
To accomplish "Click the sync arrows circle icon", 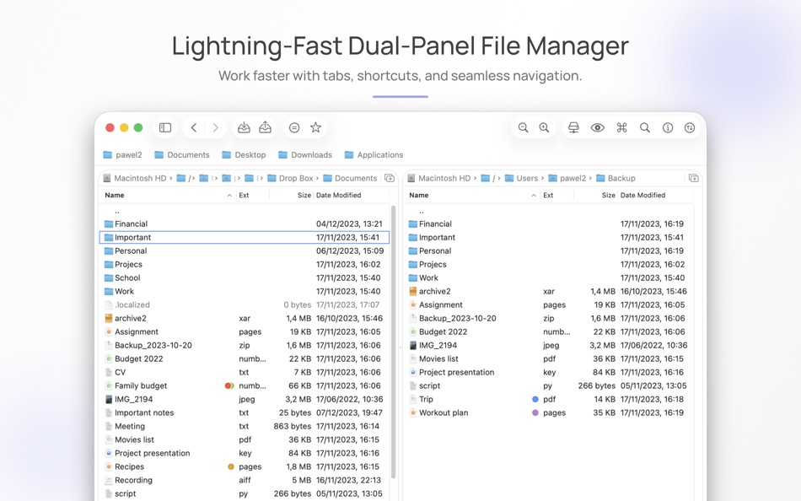I will [x=690, y=128].
